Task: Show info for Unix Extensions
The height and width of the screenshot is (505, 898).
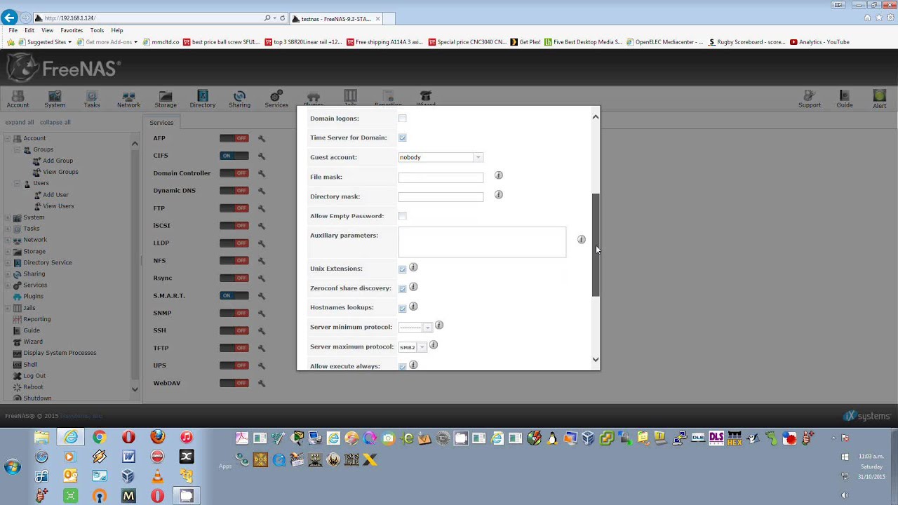Action: pyautogui.click(x=413, y=267)
